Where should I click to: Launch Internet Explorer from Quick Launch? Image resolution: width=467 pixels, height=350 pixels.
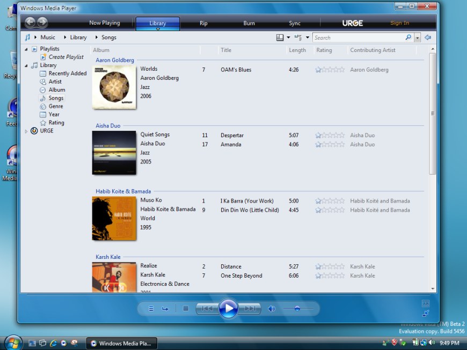pyautogui.click(x=53, y=343)
